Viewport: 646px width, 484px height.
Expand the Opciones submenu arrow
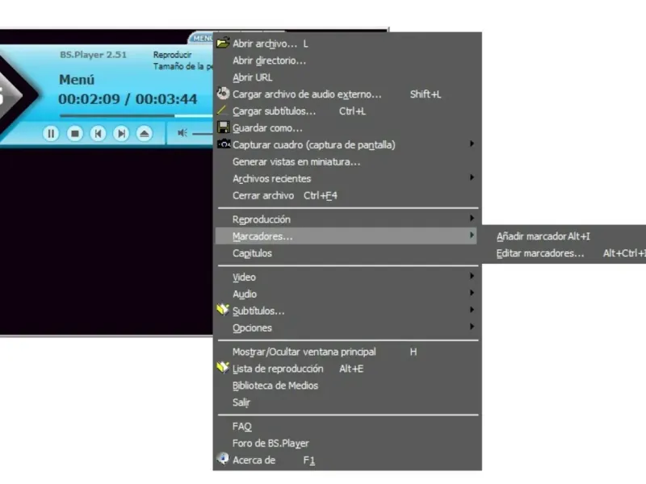click(x=472, y=327)
